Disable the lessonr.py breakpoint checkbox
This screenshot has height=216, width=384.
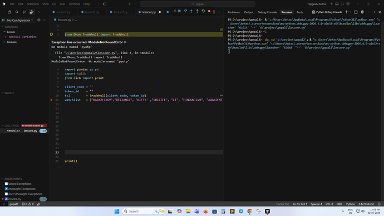pyautogui.click(x=6, y=199)
